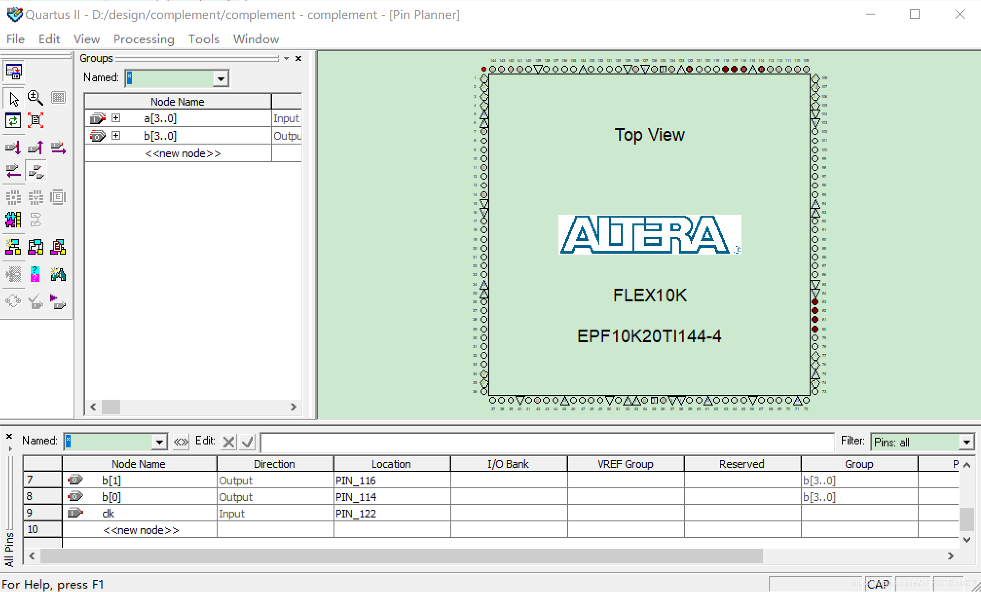The width and height of the screenshot is (981, 592).
Task: Click the Edit cancel X button
Action: 228,442
